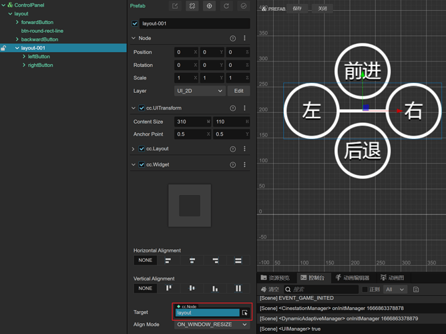Click the prefab apply checkmark icon

pyautogui.click(x=244, y=6)
